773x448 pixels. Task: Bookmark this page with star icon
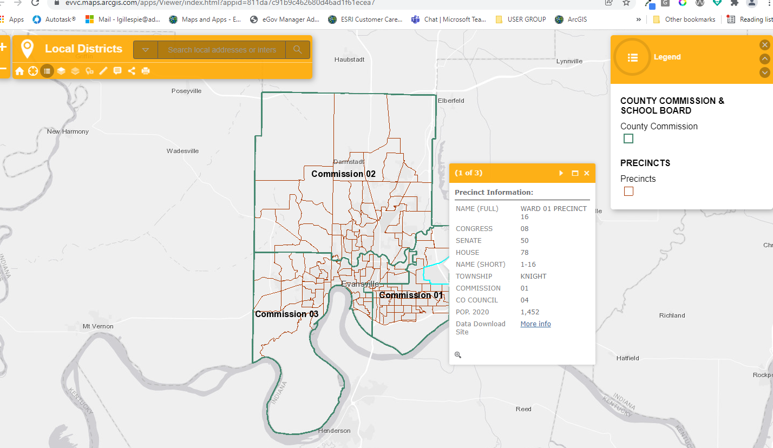(626, 3)
